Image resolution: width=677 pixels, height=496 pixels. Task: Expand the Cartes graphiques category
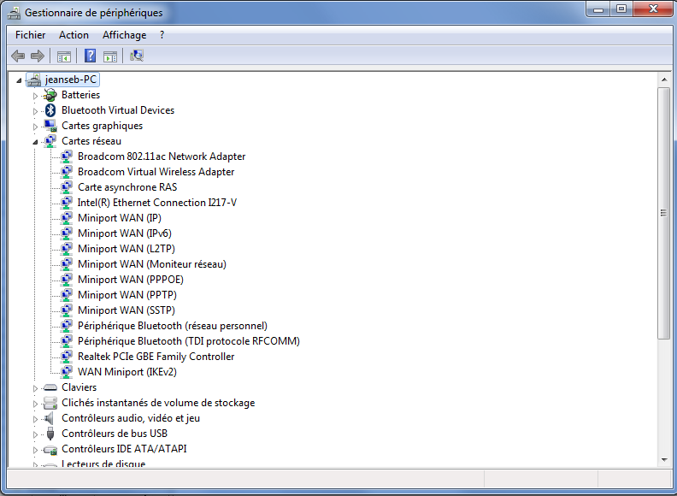[35, 127]
